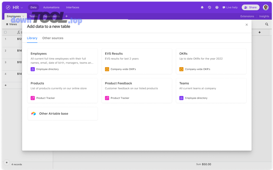Click Other Airtable base option
The image size is (273, 170).
63,114
